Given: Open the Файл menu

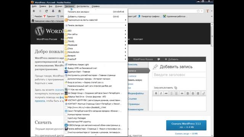Looking at the screenshot, I should (34, 6).
